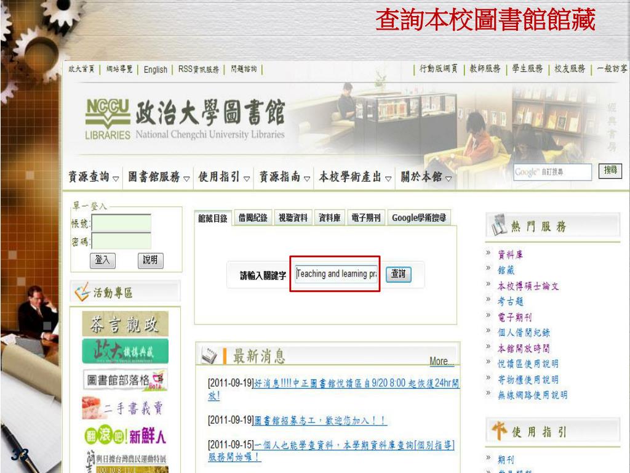Open the 學生服務 link
The height and width of the screenshot is (473, 630).
coord(527,69)
